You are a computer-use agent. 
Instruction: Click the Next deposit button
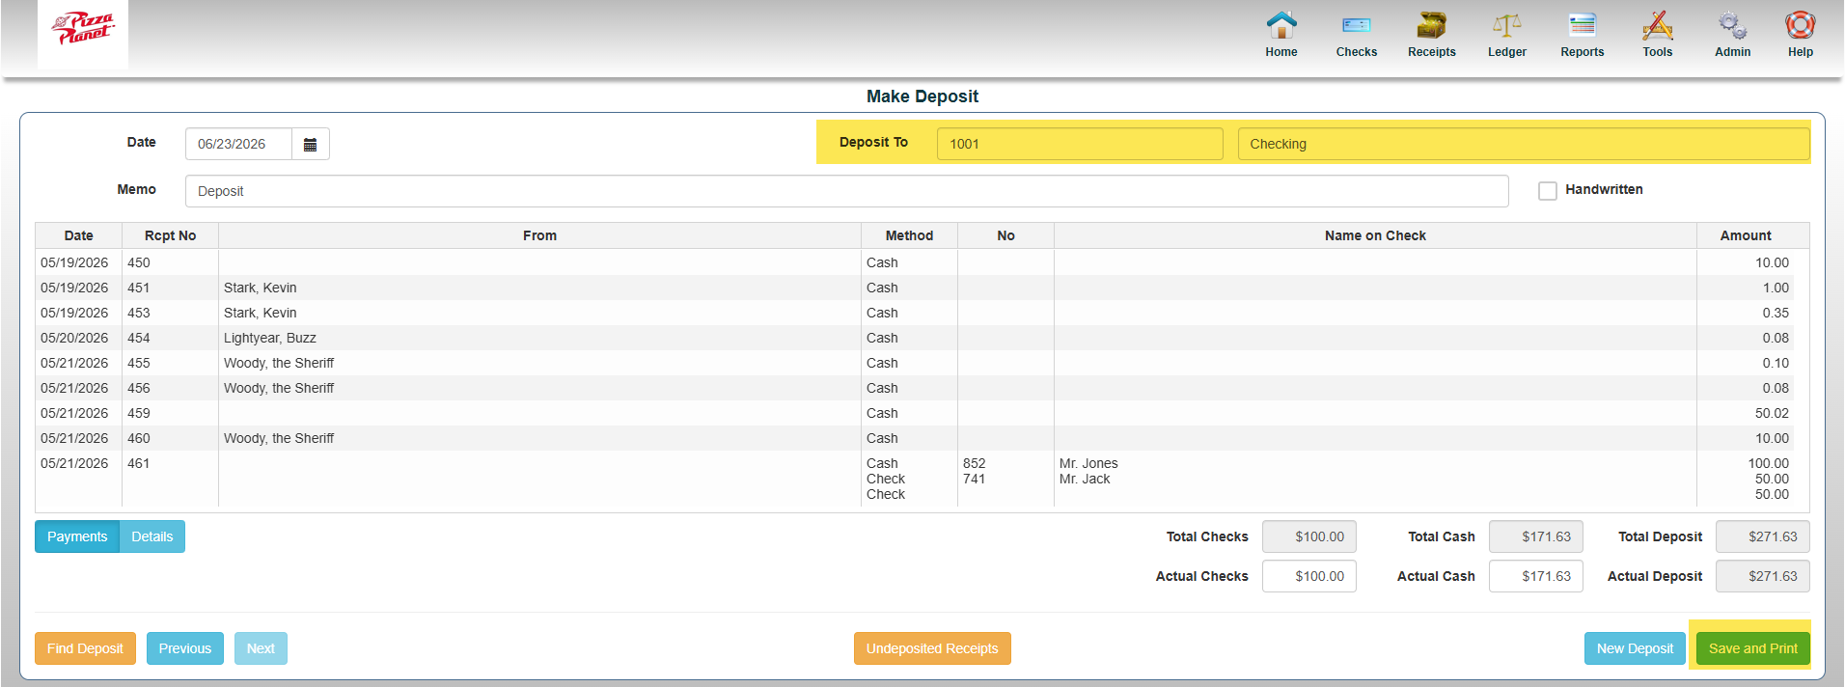[261, 648]
